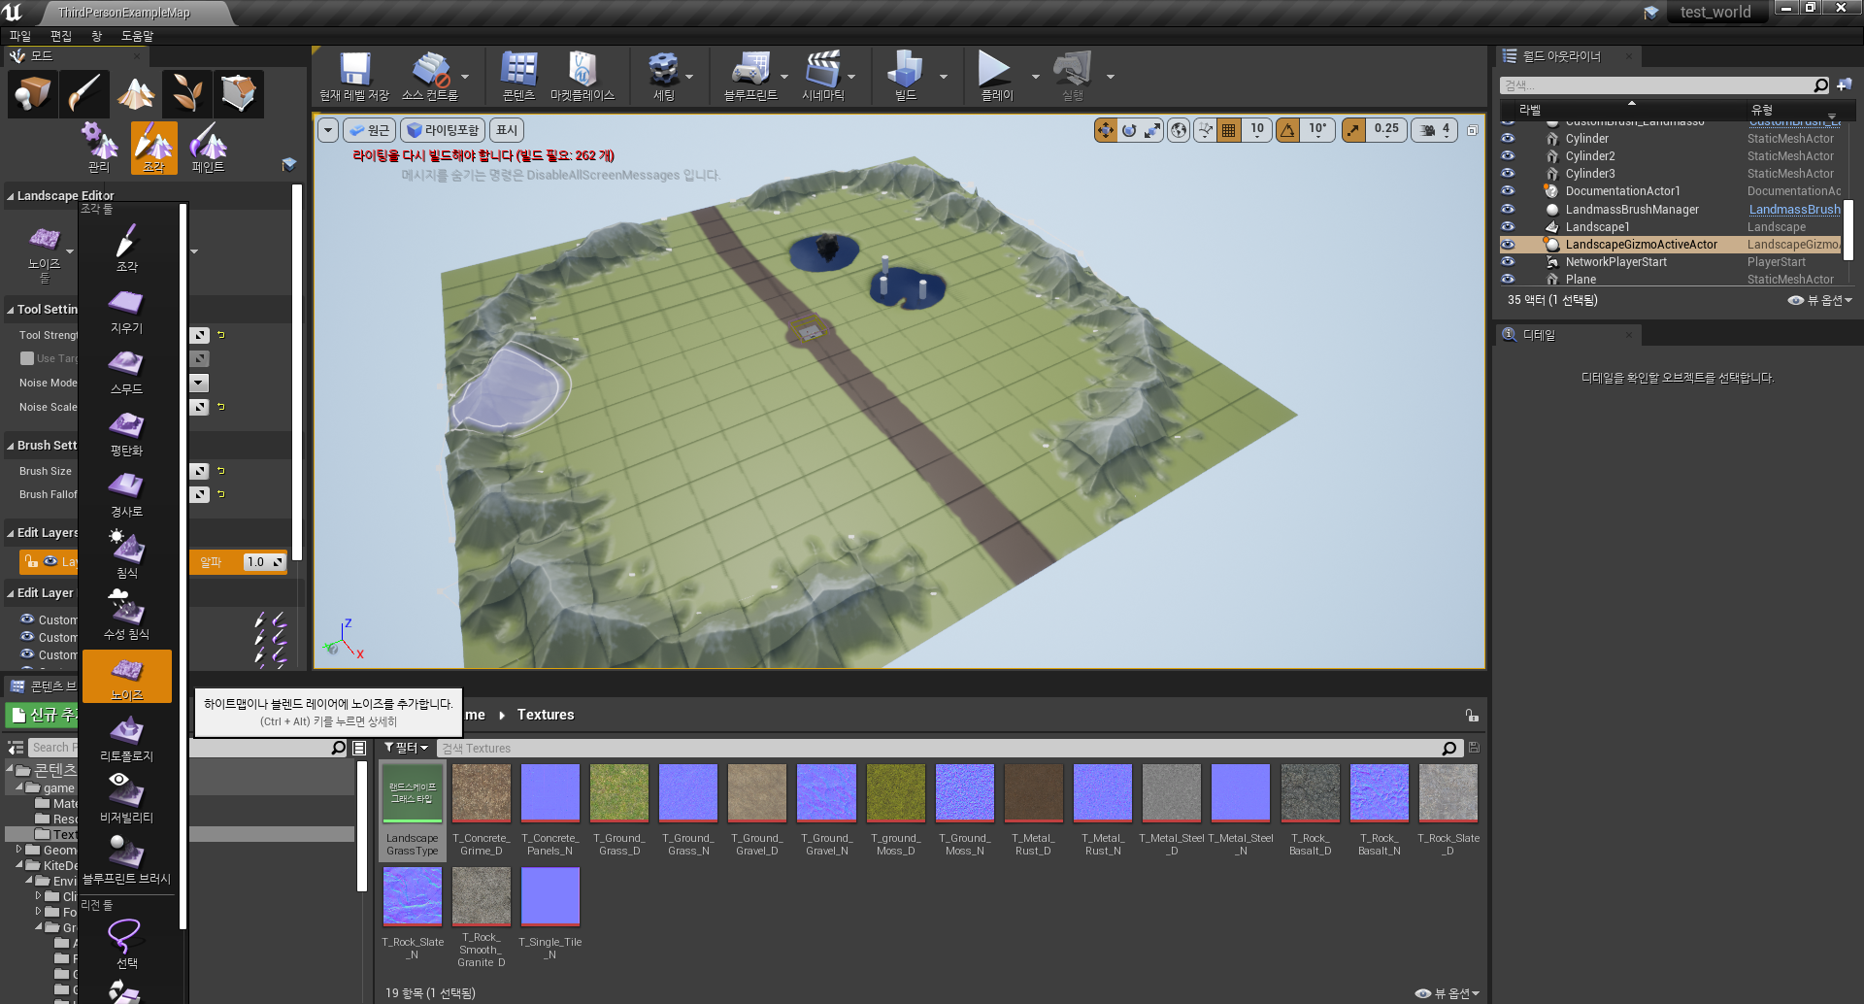
Task: Select the Place mode icon
Action: point(32,94)
